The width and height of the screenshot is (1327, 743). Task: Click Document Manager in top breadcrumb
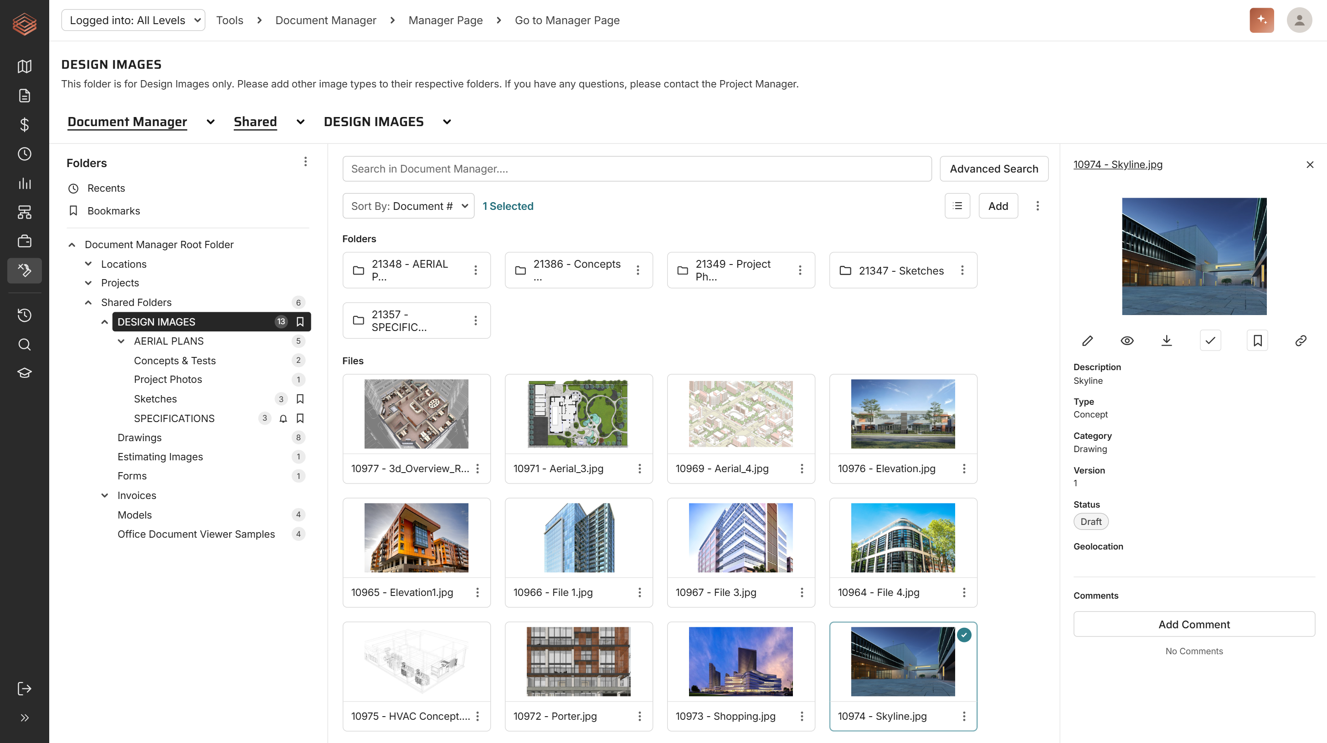[325, 20]
